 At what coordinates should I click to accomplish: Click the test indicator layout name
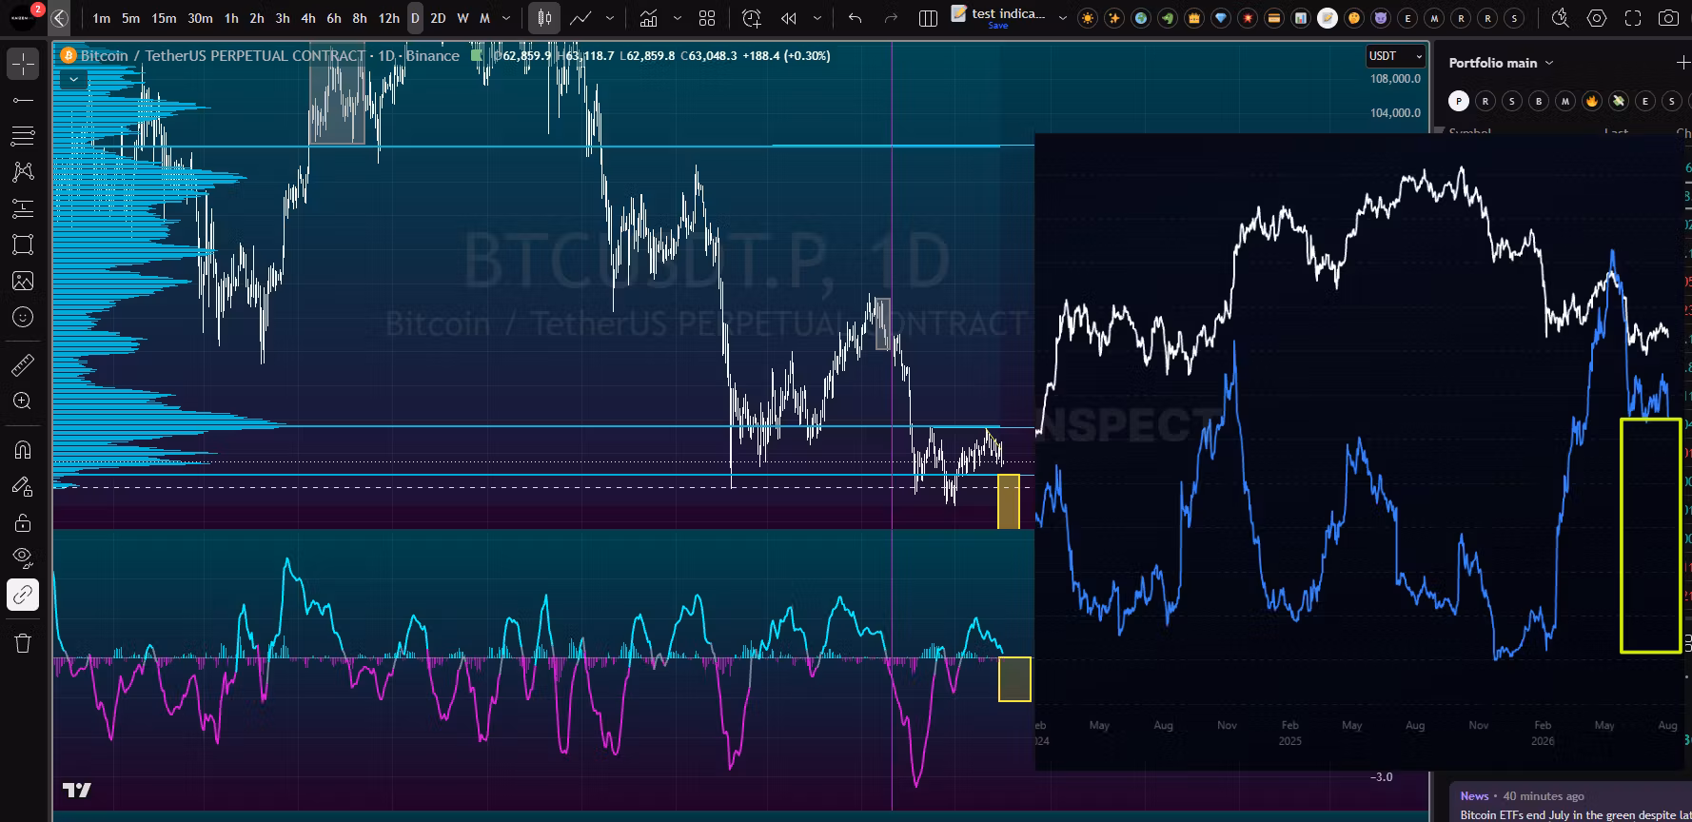1008,14
